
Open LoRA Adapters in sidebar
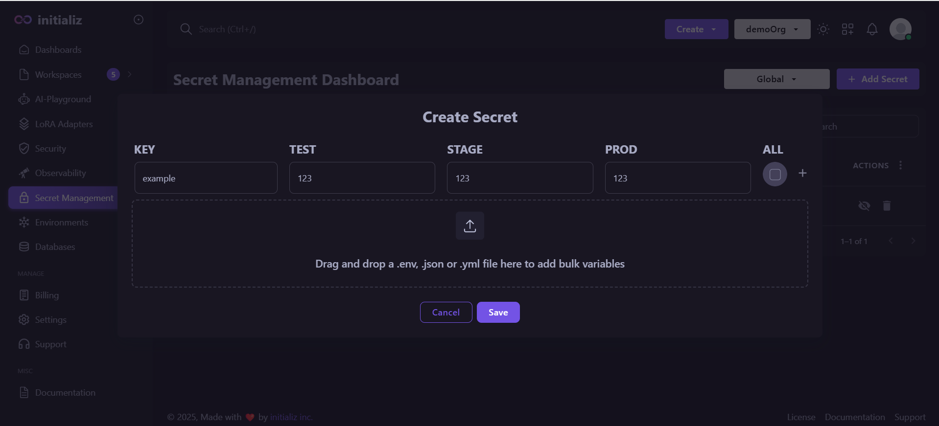click(x=64, y=124)
